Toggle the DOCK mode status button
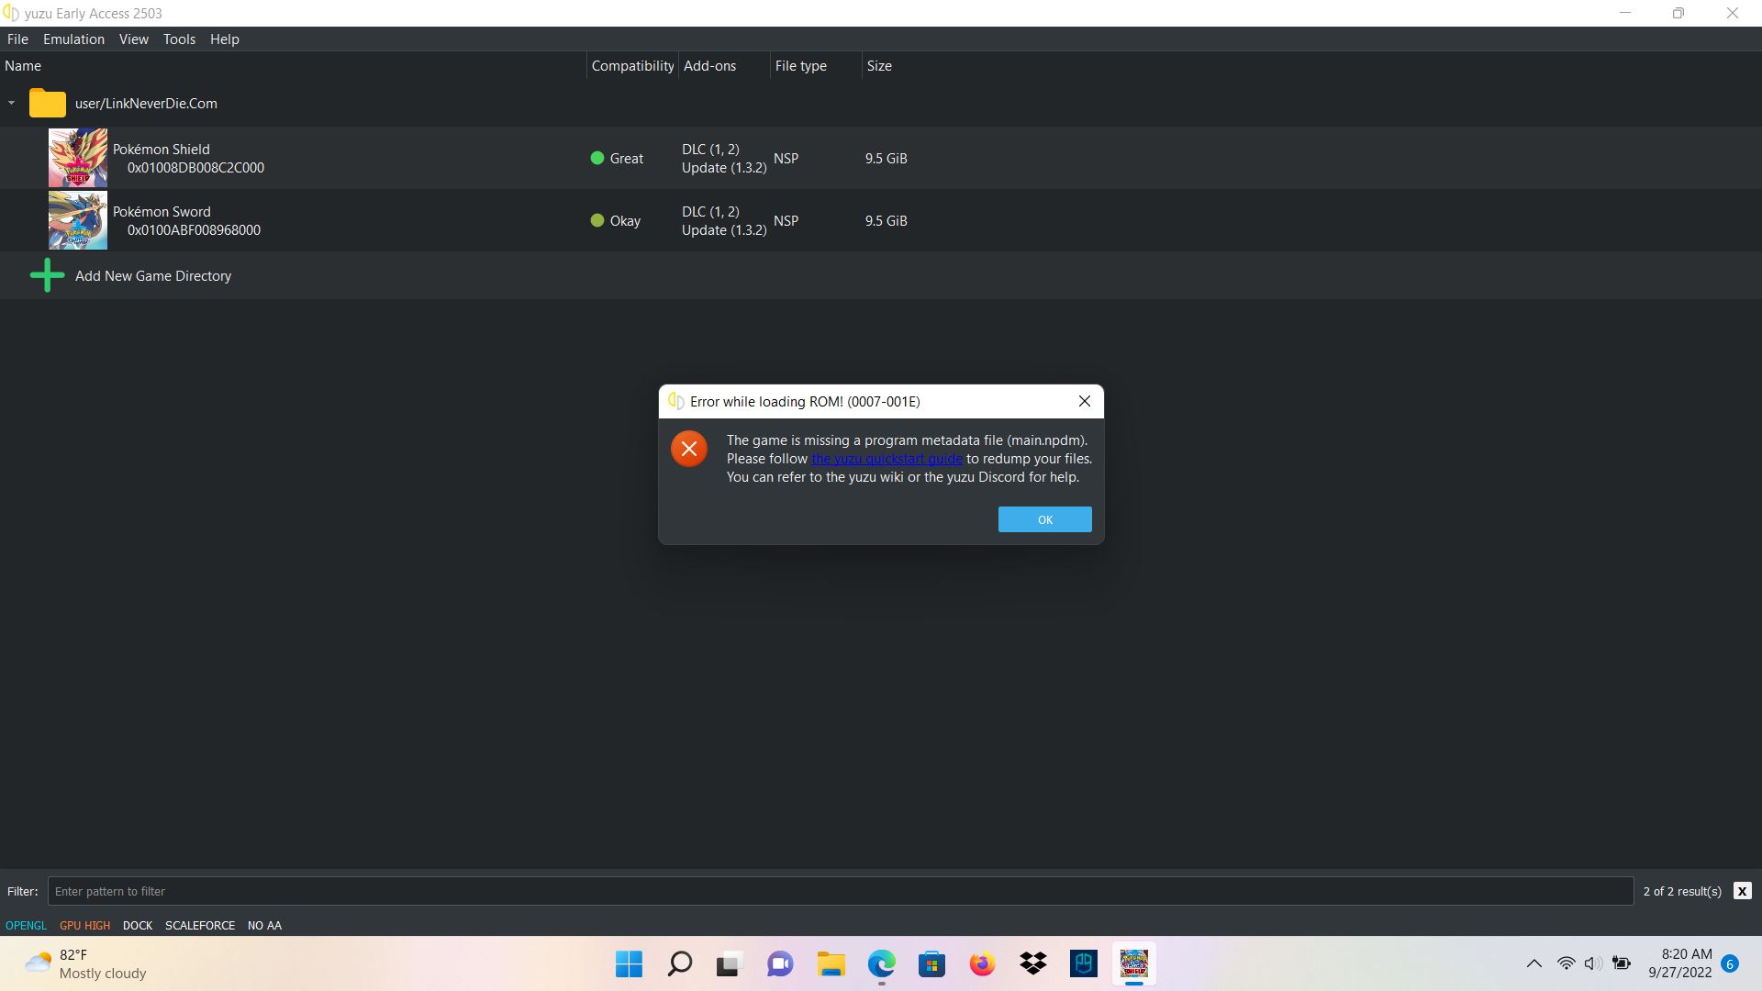This screenshot has width=1762, height=991. click(138, 925)
